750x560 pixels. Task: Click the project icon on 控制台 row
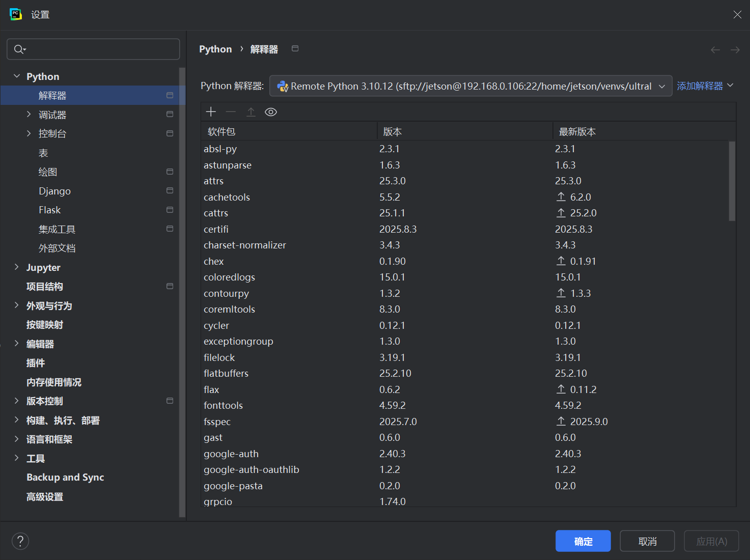[170, 133]
